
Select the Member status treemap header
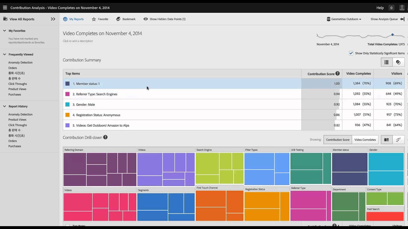(x=350, y=150)
